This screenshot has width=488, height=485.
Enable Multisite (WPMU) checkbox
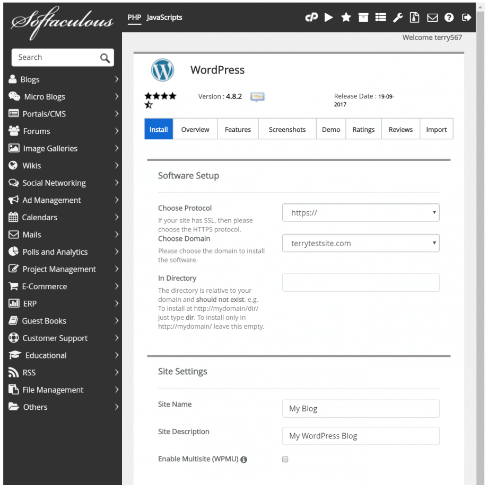click(x=285, y=460)
